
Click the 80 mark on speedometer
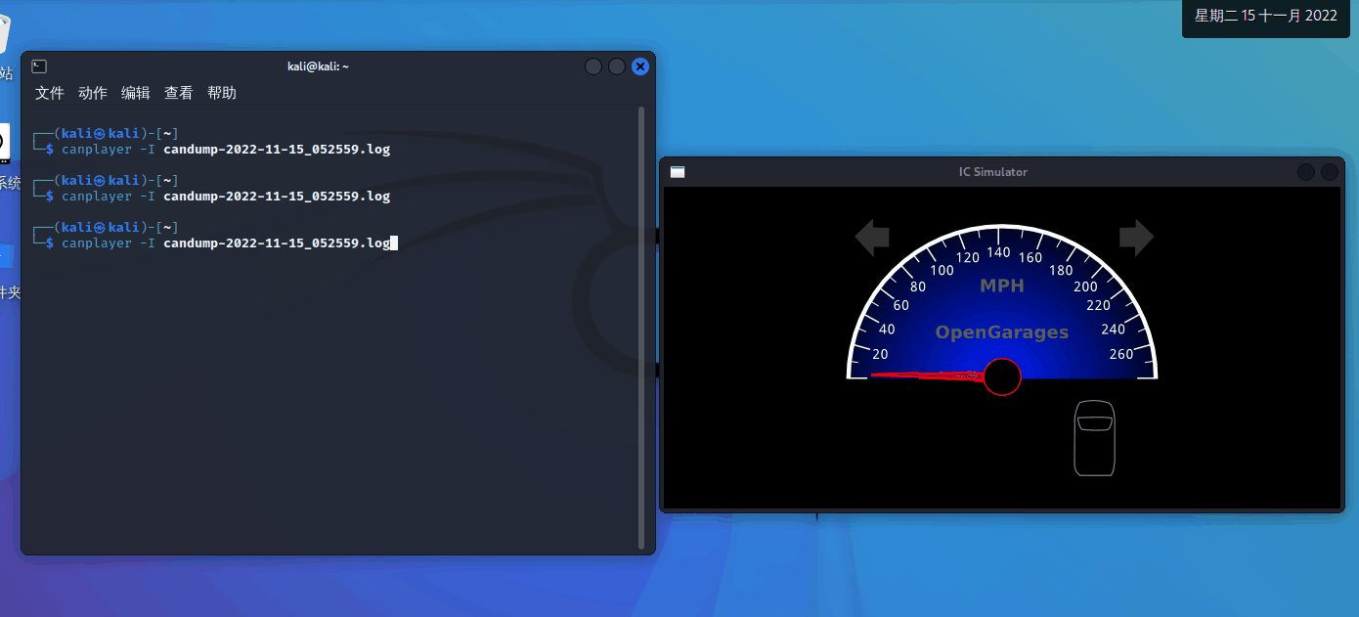pos(917,286)
